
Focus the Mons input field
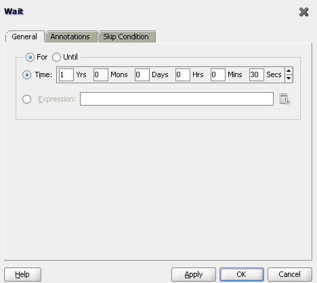(x=101, y=74)
